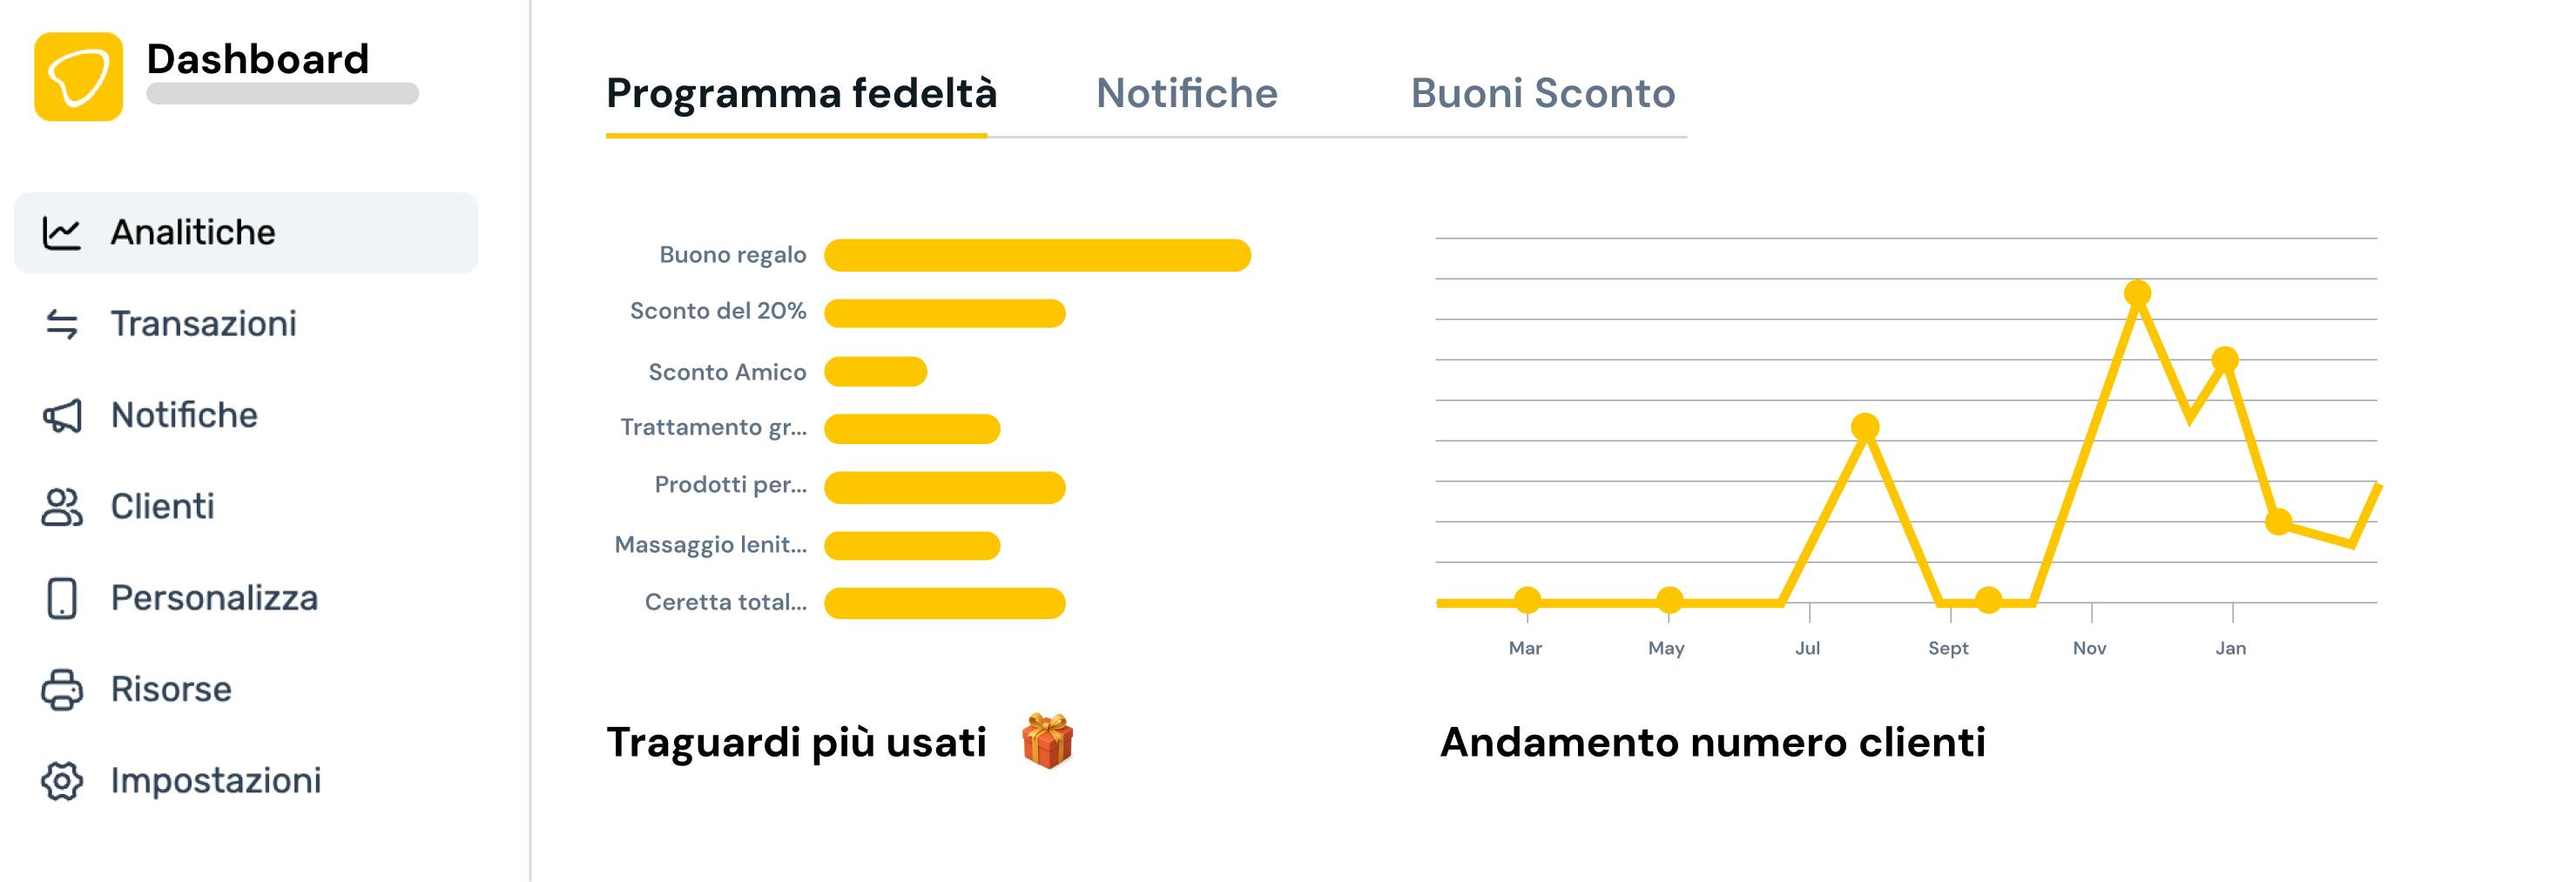Go to the Clienti sidebar label
The height and width of the screenshot is (882, 2576).
pyautogui.click(x=162, y=507)
